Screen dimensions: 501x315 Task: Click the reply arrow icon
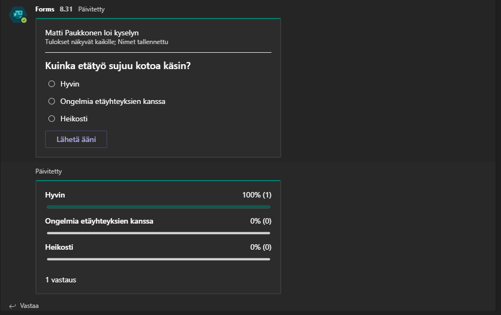[x=13, y=306]
